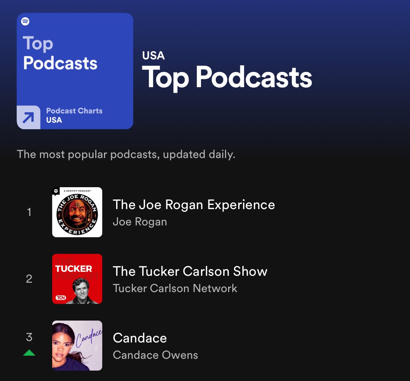Expand the entry for The Joe Rogan Experience
The height and width of the screenshot is (381, 410).
pyautogui.click(x=194, y=205)
